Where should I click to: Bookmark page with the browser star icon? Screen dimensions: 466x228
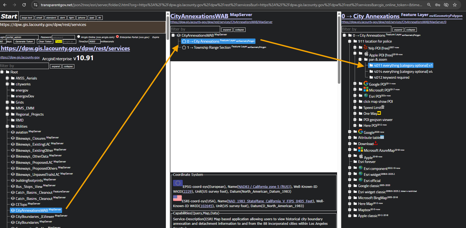455,5
